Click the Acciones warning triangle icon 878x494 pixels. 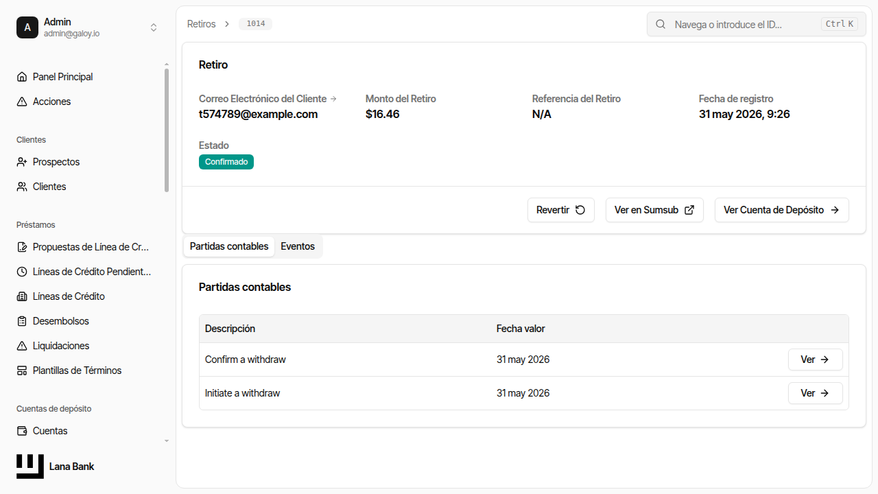[x=22, y=102]
